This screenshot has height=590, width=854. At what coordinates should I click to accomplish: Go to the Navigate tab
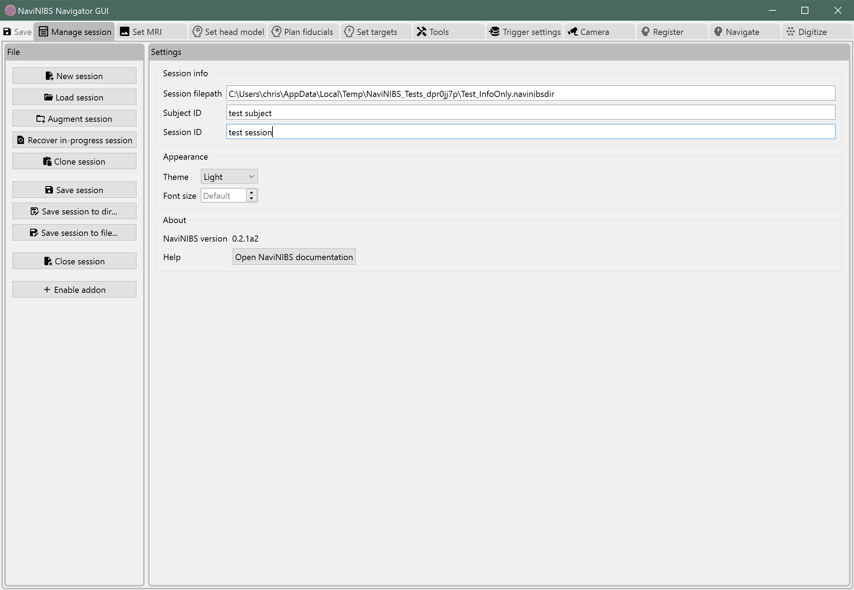pyautogui.click(x=745, y=32)
